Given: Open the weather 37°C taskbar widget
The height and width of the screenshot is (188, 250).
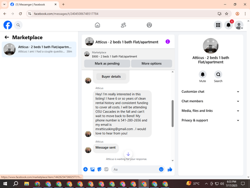Looking at the screenshot, I should 193,183.
